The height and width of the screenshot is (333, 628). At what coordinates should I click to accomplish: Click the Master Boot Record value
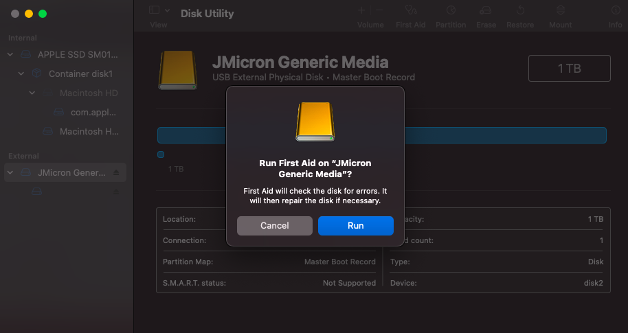pyautogui.click(x=339, y=262)
